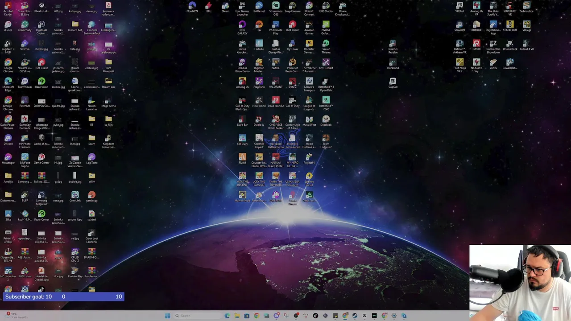The height and width of the screenshot is (321, 571).
Task: Launch Fortnite from the desktop
Action: click(x=259, y=45)
